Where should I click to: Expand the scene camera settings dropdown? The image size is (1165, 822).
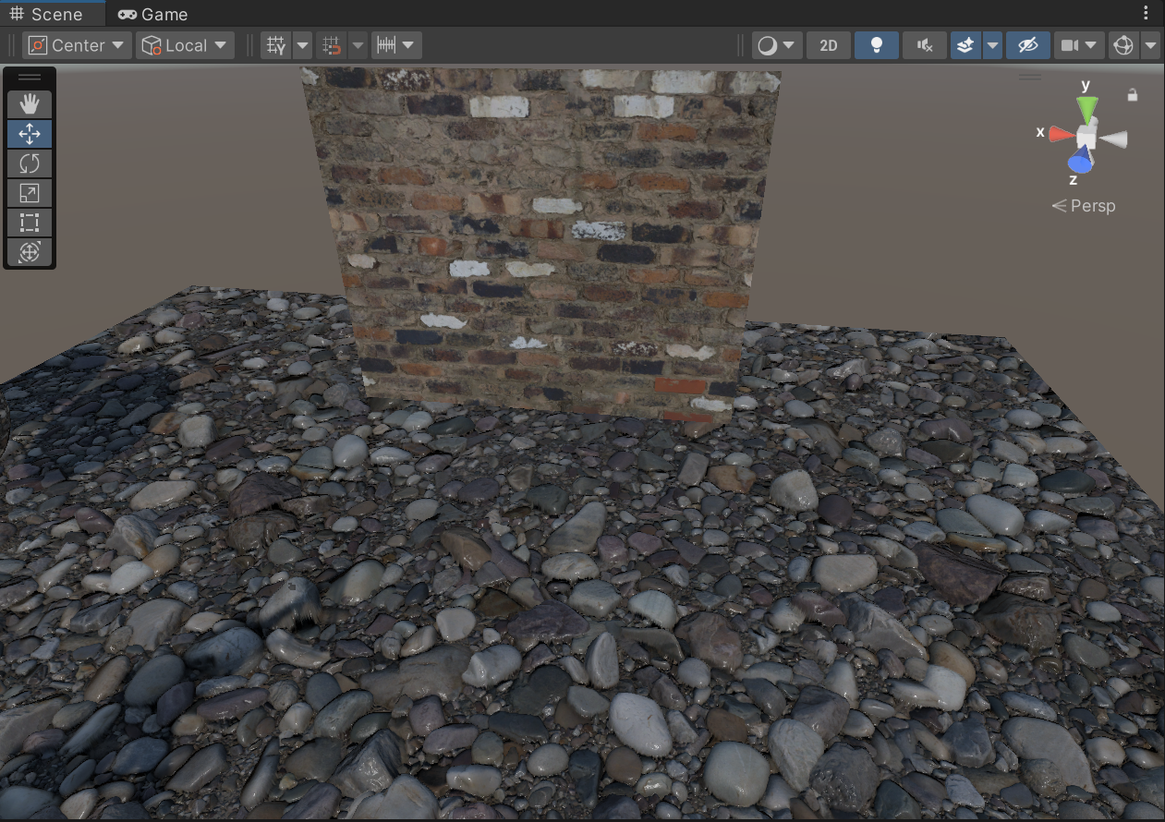[1078, 45]
